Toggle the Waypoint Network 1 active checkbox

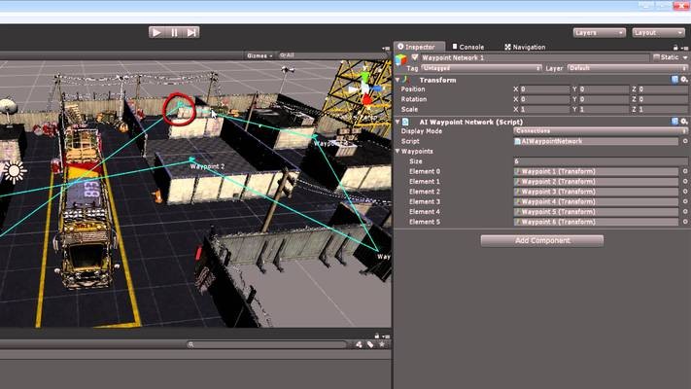coord(415,57)
